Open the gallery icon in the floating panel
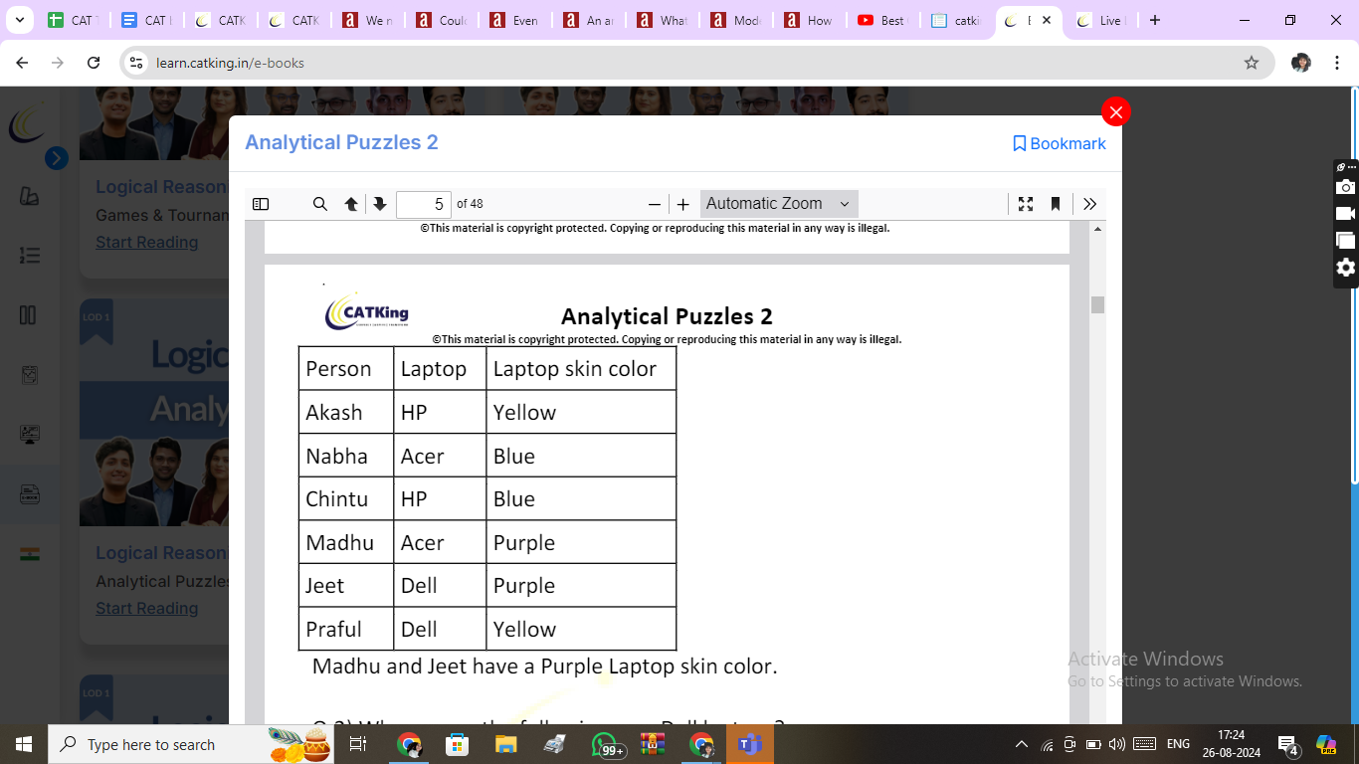 [x=1345, y=240]
